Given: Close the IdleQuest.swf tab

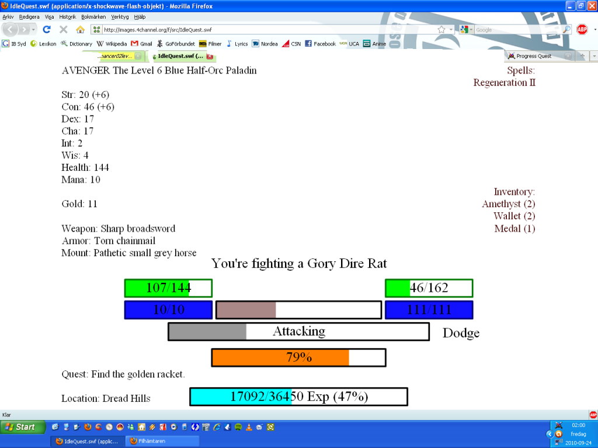Looking at the screenshot, I should tap(209, 57).
